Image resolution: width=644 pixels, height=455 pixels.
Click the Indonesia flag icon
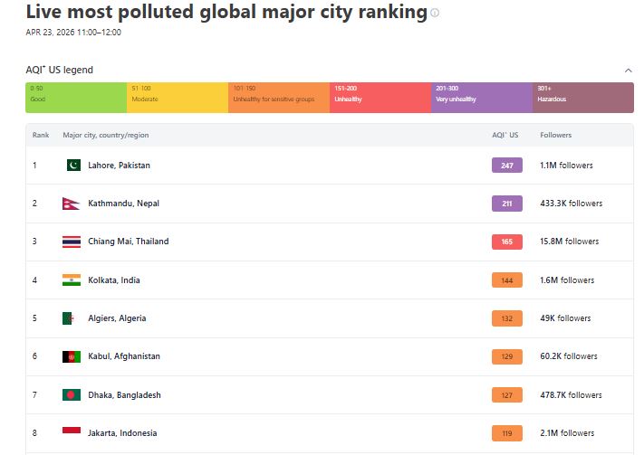(x=72, y=432)
